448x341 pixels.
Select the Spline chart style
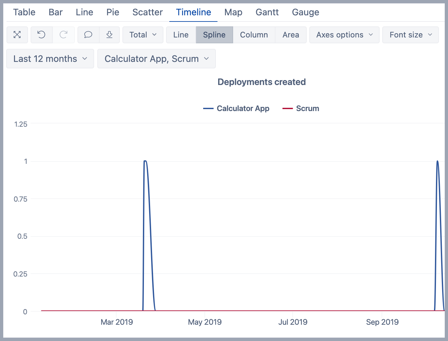pyautogui.click(x=214, y=35)
